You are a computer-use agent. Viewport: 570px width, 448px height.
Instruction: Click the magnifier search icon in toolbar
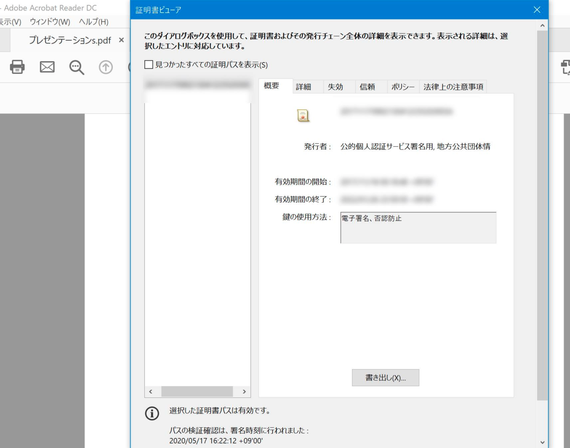click(76, 67)
